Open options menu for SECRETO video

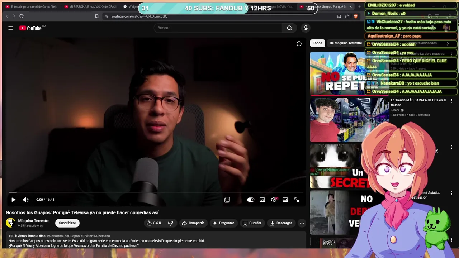click(x=451, y=147)
